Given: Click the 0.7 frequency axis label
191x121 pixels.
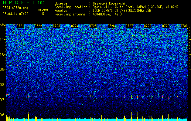Looking at the screenshot, I should [3, 100].
